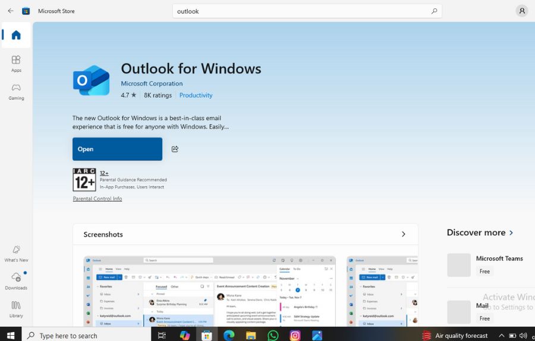Open the Outlook for Windows app
535x341 pixels.
[117, 149]
